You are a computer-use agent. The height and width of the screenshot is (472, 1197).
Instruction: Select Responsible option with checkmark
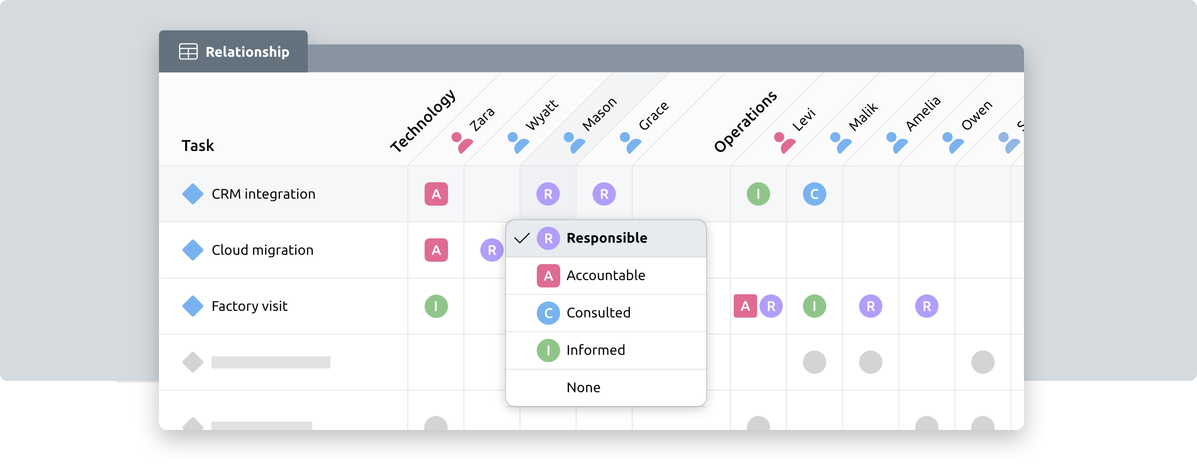pyautogui.click(x=606, y=238)
